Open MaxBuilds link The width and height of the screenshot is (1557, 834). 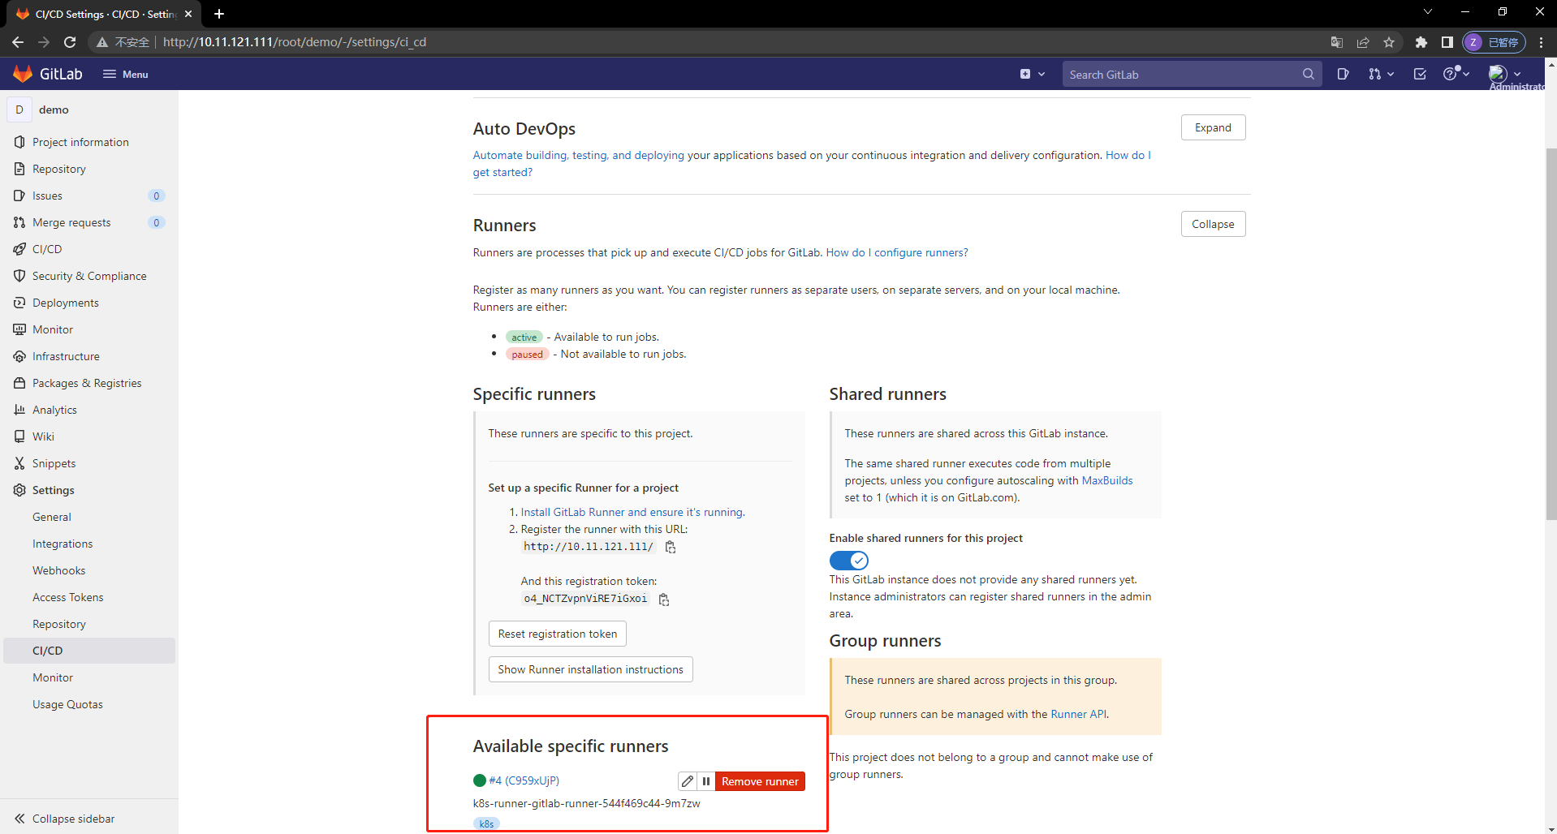coord(1107,480)
